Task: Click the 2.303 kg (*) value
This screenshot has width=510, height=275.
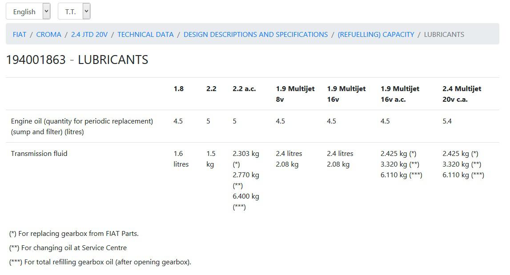Action: [x=246, y=159]
